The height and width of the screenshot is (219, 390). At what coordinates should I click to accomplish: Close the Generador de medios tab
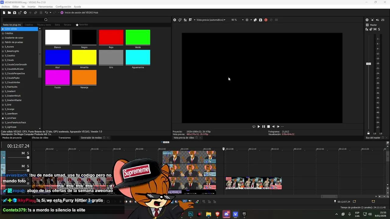pos(108,138)
